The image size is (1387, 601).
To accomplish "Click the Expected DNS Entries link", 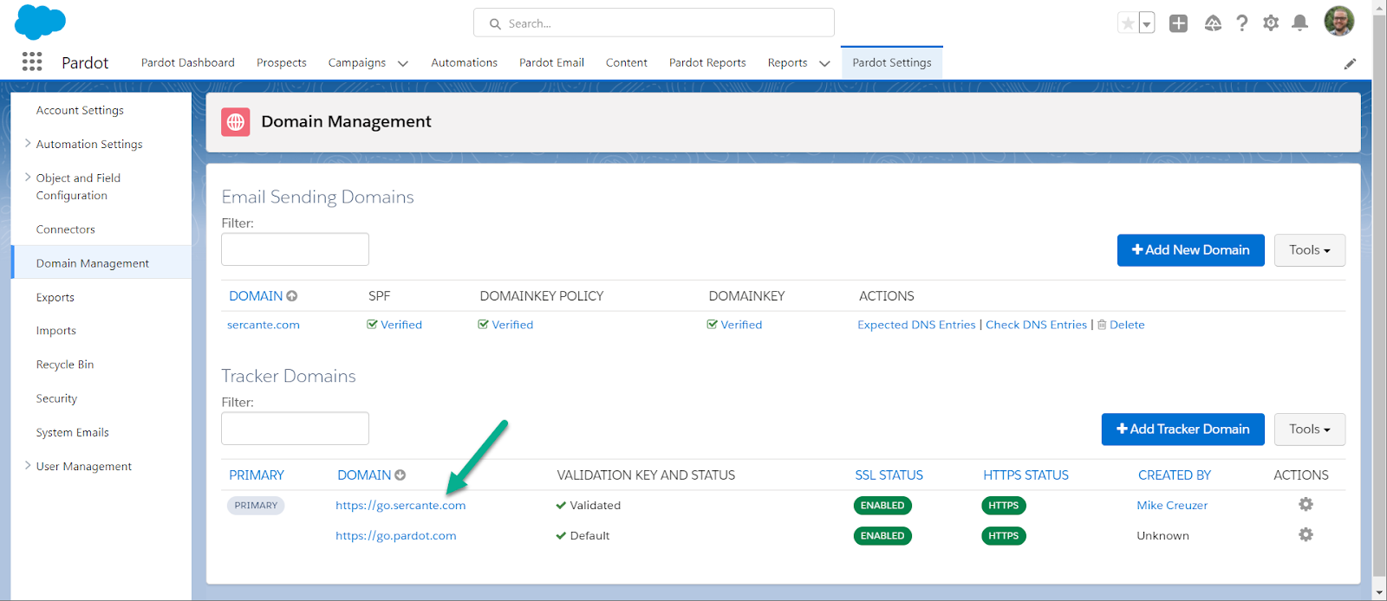I will [916, 325].
